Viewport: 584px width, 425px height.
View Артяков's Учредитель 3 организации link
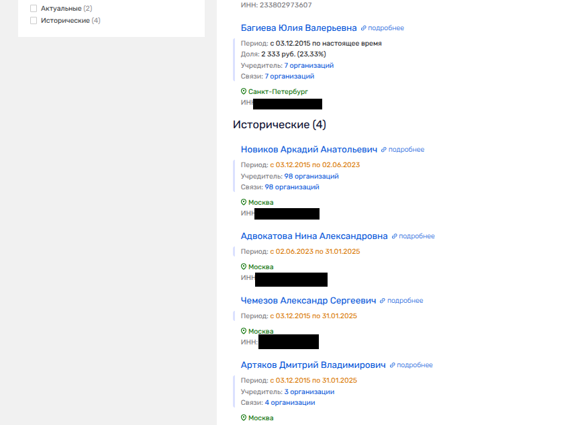pos(309,392)
